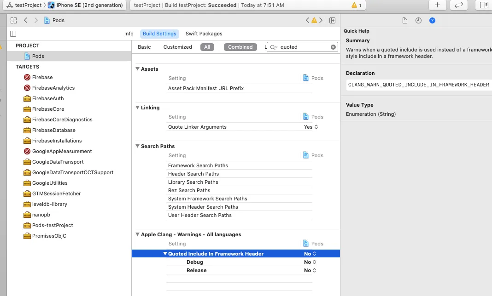
Task: Select the Pods project row
Action: (69, 56)
